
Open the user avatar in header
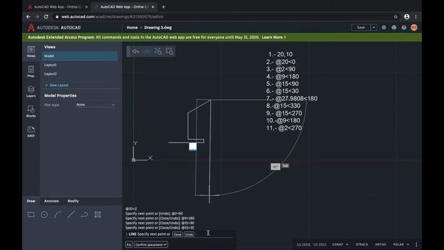point(414,28)
